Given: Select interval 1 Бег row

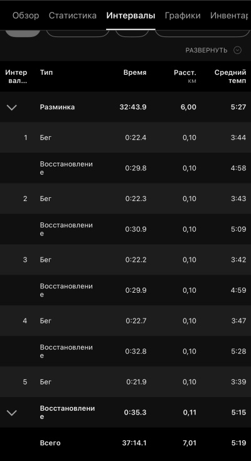Looking at the screenshot, I should pyautogui.click(x=125, y=138).
